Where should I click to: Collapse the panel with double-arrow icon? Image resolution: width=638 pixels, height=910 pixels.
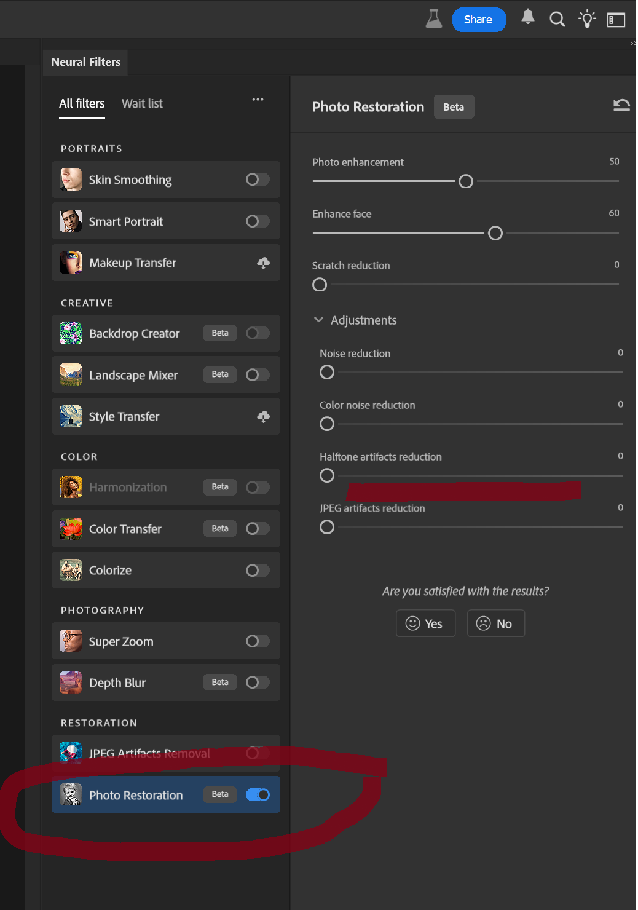[632, 44]
